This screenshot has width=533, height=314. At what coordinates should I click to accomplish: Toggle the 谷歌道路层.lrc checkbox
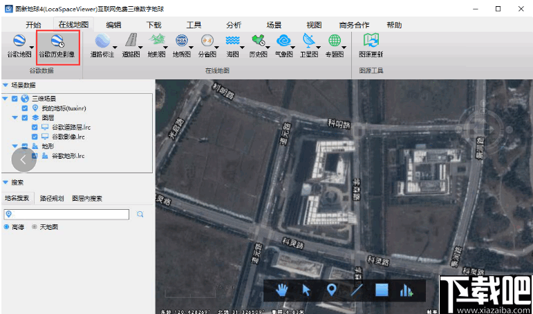point(35,127)
